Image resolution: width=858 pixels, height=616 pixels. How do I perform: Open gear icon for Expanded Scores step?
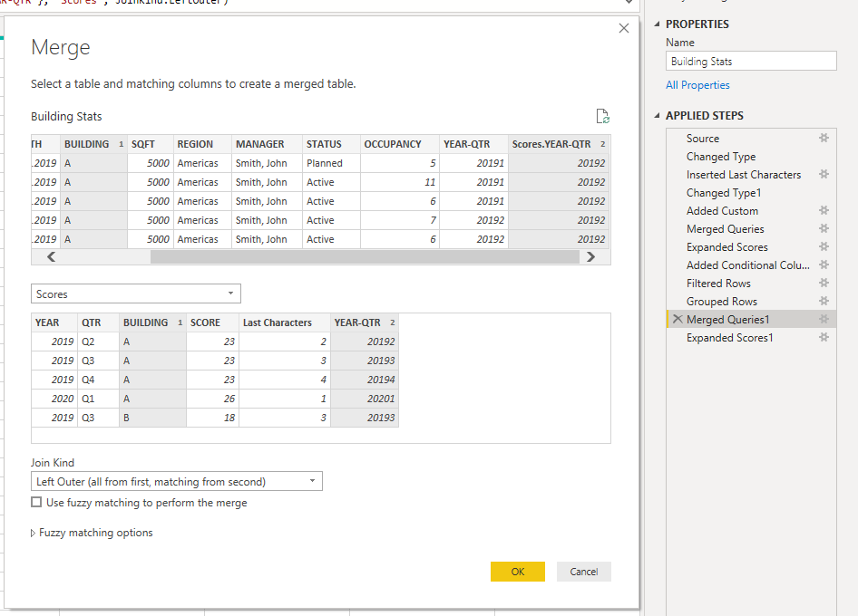(824, 246)
